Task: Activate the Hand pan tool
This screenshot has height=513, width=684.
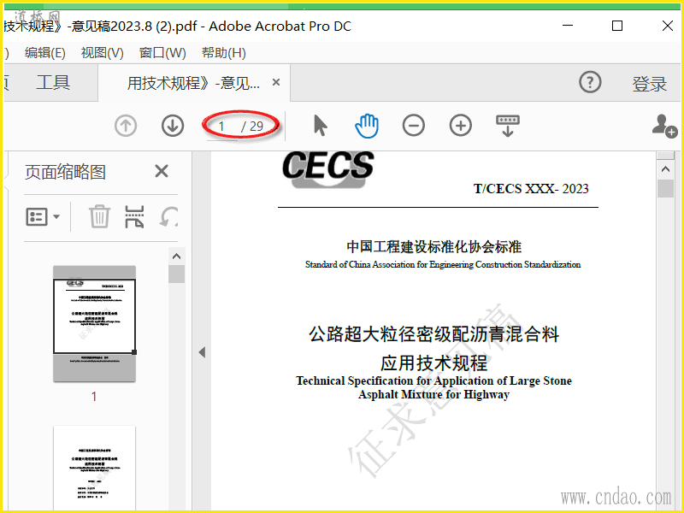Action: click(367, 126)
